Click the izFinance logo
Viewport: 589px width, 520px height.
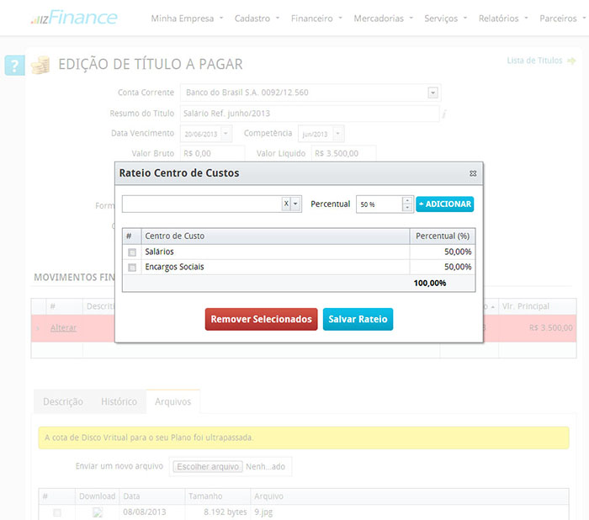74,18
